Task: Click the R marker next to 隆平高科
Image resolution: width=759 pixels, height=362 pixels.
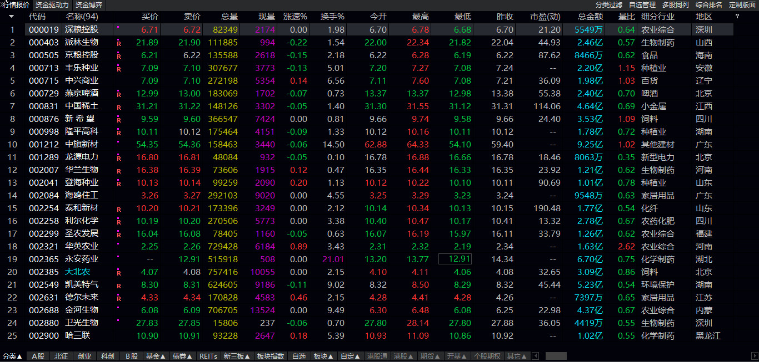Action: point(119,132)
